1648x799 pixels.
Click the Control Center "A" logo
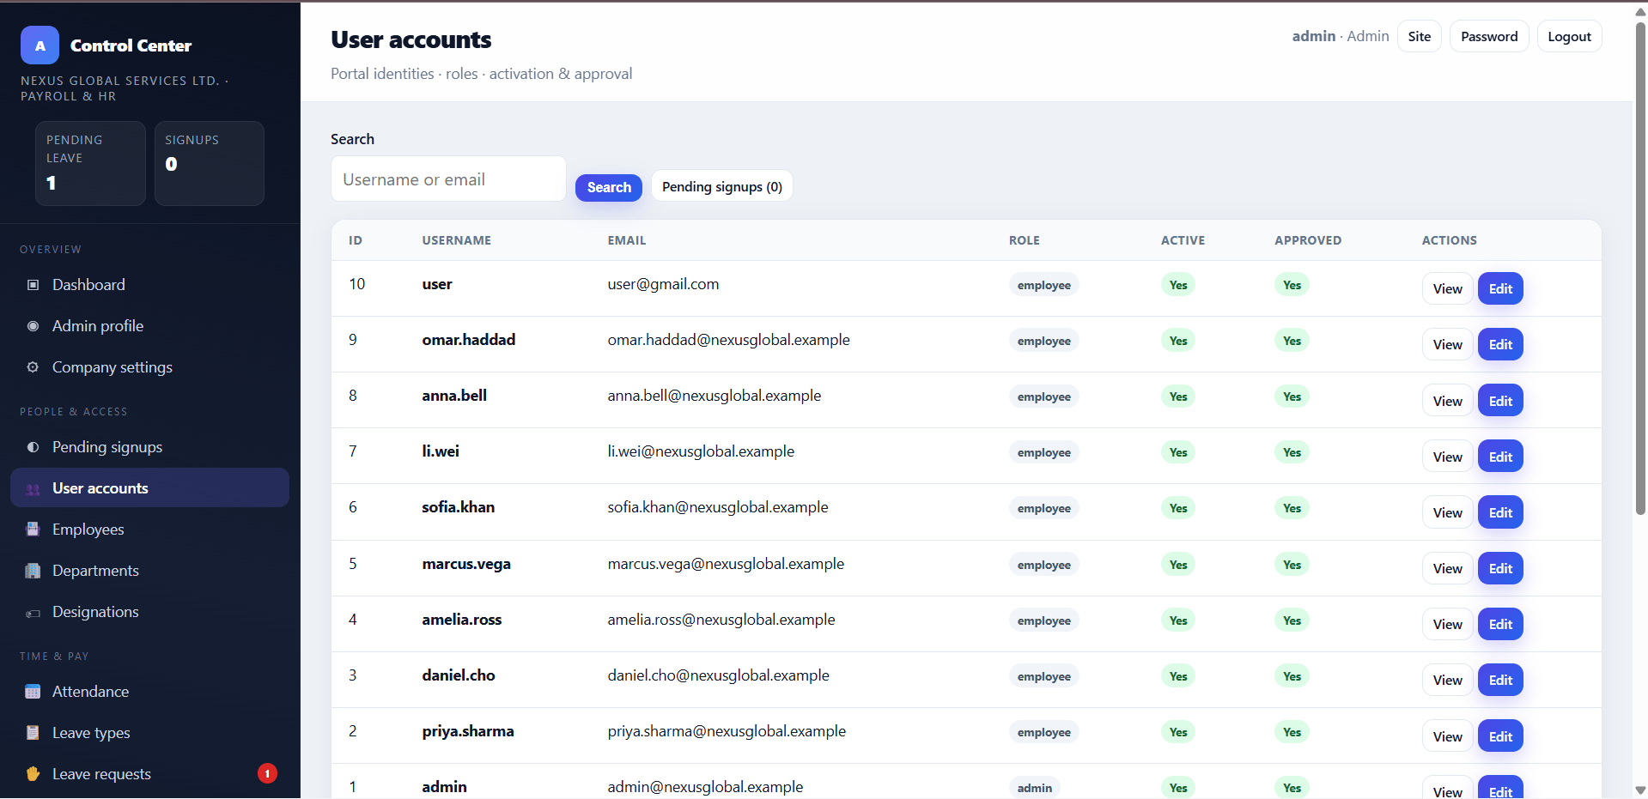click(40, 45)
